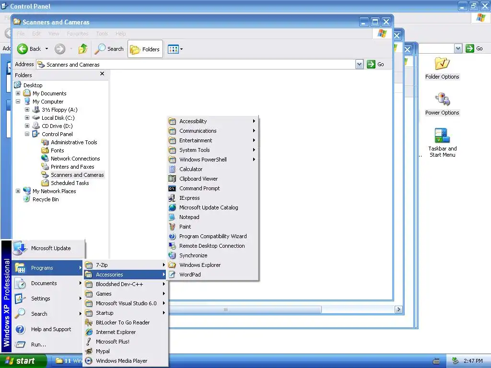Start Program Compatibility Wizard
491x368 pixels.
click(213, 236)
